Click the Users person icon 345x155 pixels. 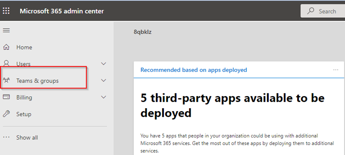pos(6,63)
